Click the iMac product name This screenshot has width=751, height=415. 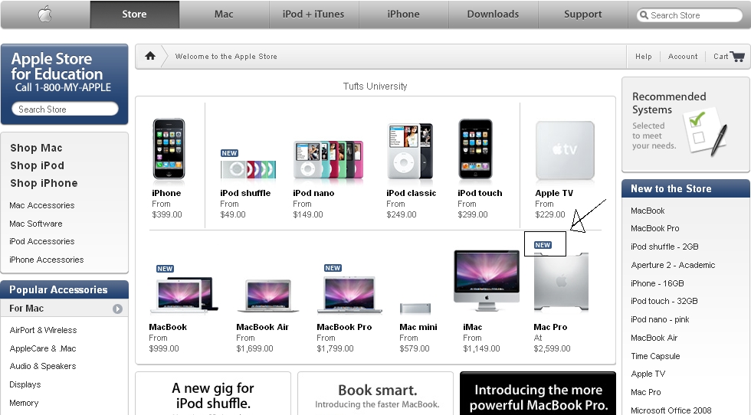[x=472, y=327]
